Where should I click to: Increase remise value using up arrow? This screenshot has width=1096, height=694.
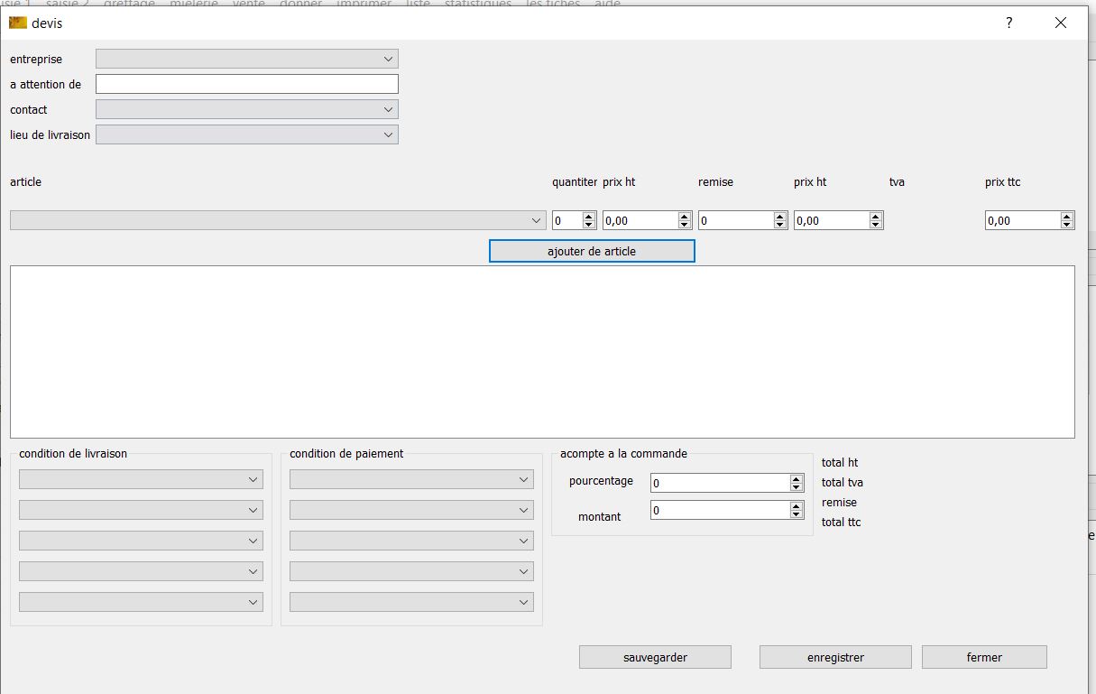(x=780, y=217)
